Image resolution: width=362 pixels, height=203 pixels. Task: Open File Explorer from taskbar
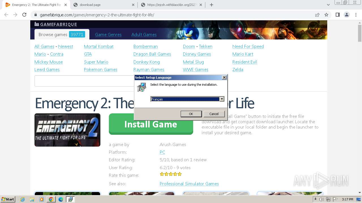[32, 199]
